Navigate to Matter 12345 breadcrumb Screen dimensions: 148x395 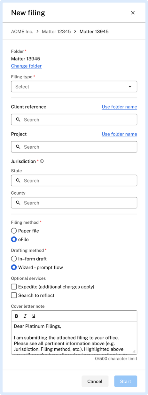pos(56,31)
